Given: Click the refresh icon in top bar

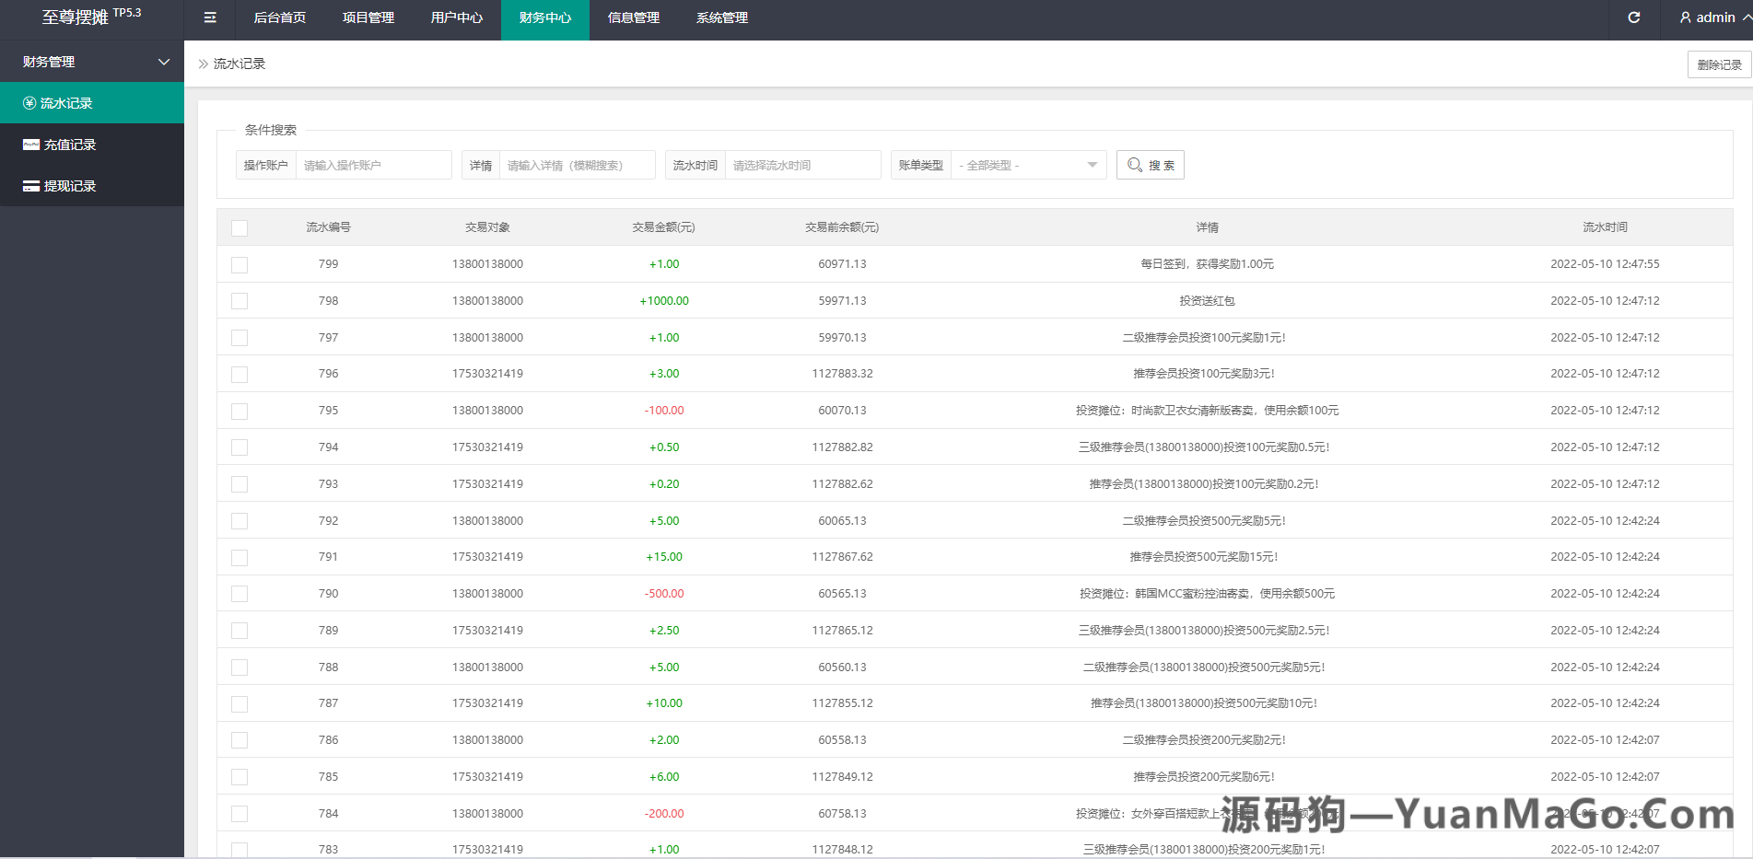Looking at the screenshot, I should 1633,17.
